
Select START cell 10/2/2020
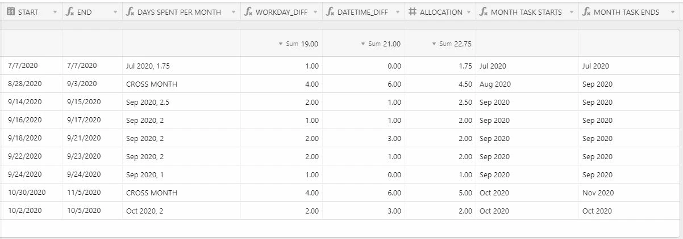click(x=31, y=211)
